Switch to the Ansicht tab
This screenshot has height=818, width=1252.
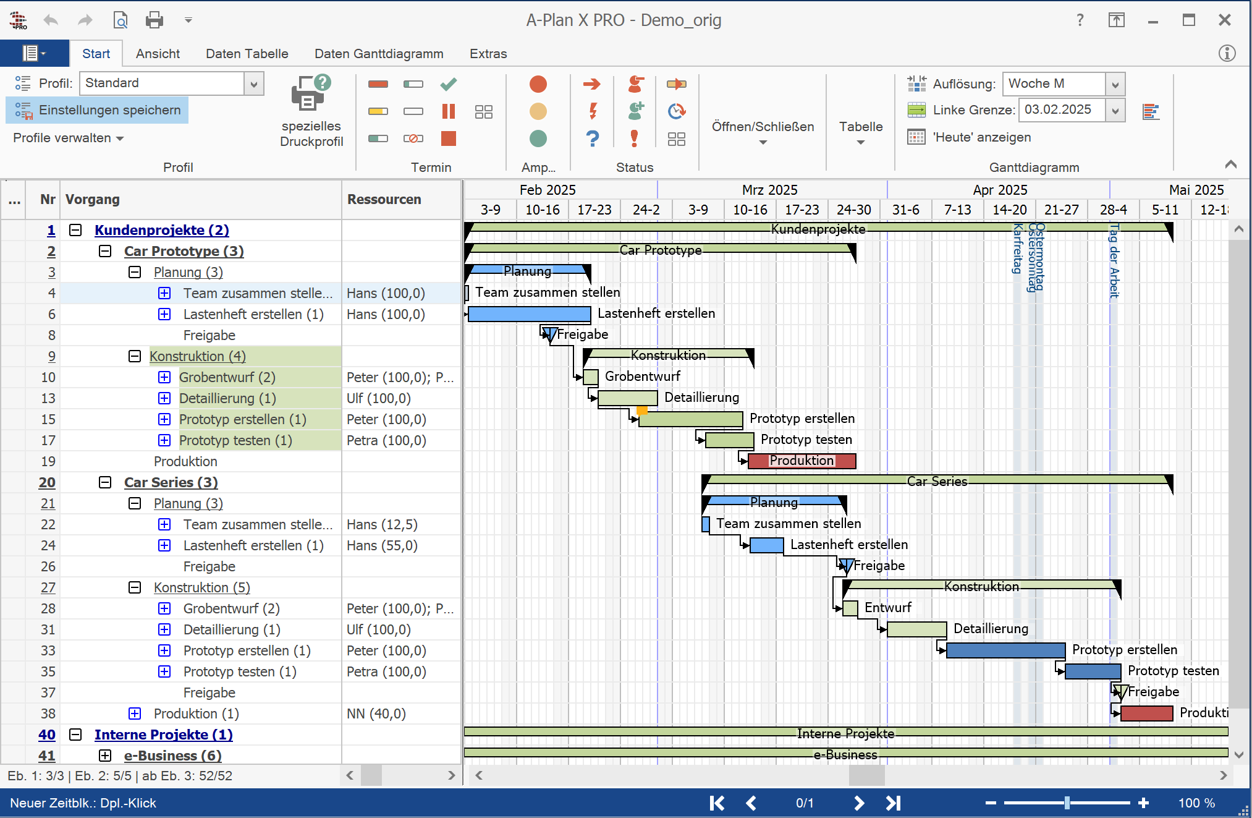click(x=158, y=54)
